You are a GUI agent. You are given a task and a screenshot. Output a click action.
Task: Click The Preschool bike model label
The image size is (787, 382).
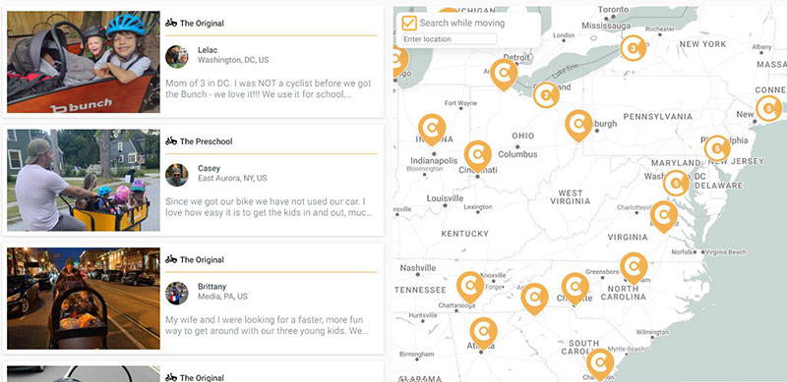(207, 141)
